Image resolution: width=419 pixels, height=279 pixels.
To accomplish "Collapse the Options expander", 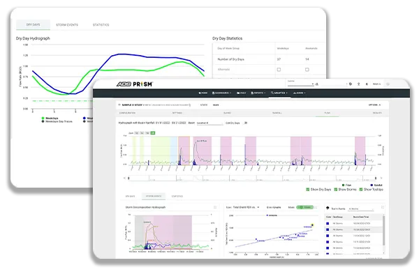I will point(374,105).
